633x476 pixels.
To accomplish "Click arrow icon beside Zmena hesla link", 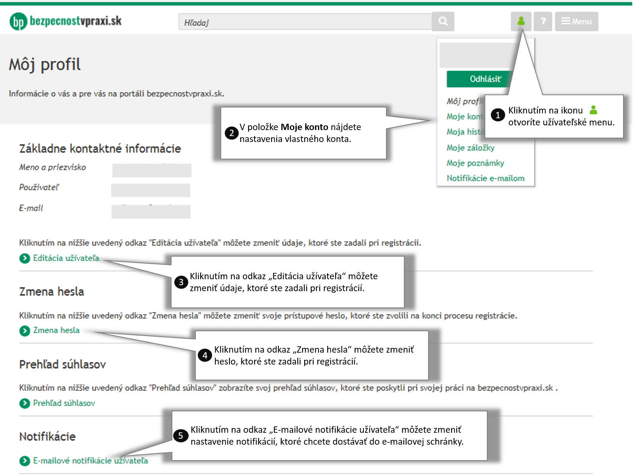I will coord(25,331).
